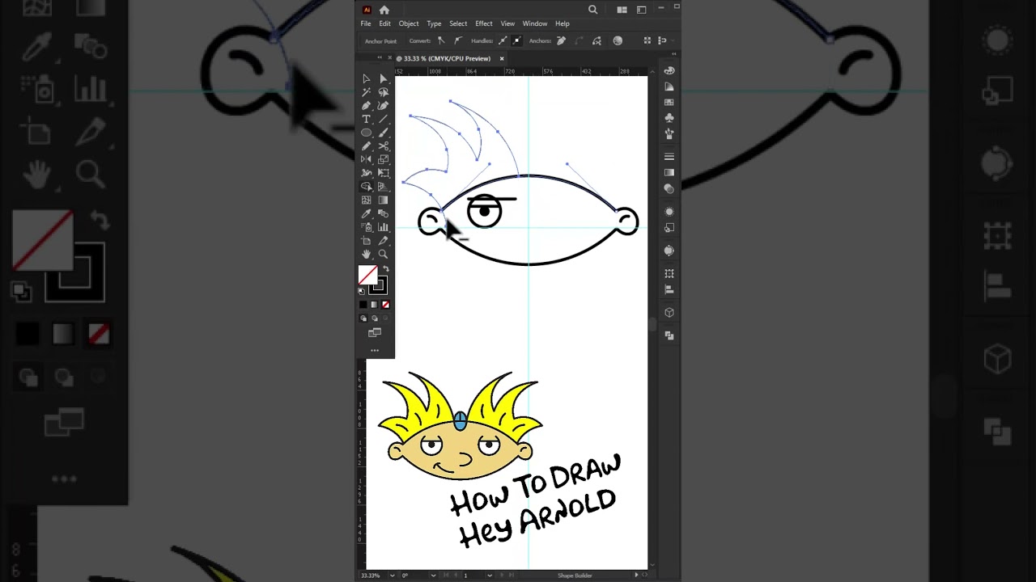Show handles for multiple selected anchors
Viewport: 1036px width, 582px height.
[503, 40]
